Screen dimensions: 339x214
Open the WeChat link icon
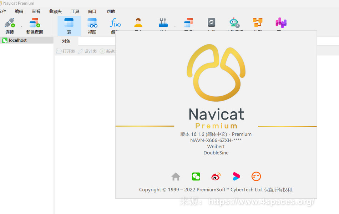click(196, 177)
